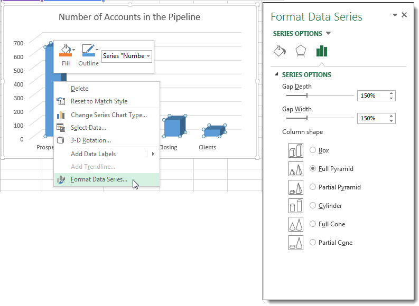Open the Series Options bar chart icon
Viewport: 419px width, 306px height.
coord(321,51)
